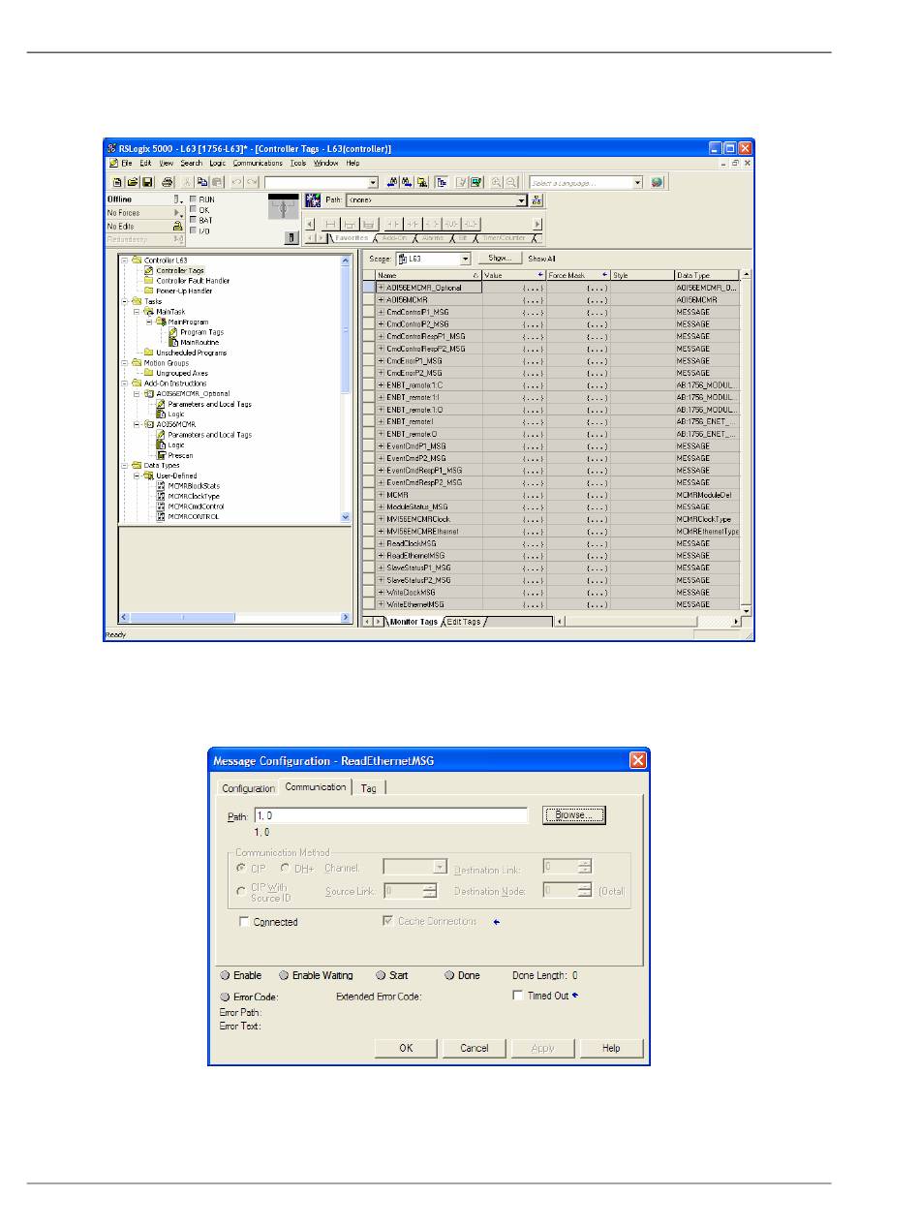Expand the MCMR tag row

[382, 494]
